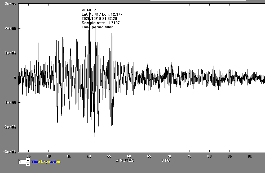Increase Time Expansion with the up arrow

click(28, 160)
